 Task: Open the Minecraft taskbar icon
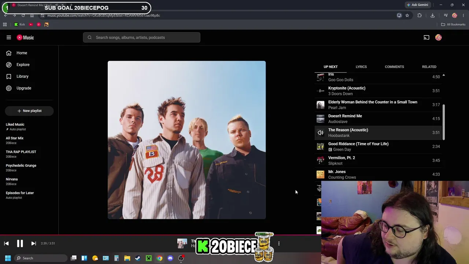[149, 258]
